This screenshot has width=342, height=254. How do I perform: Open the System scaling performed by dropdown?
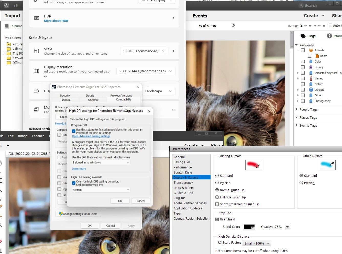click(x=101, y=190)
